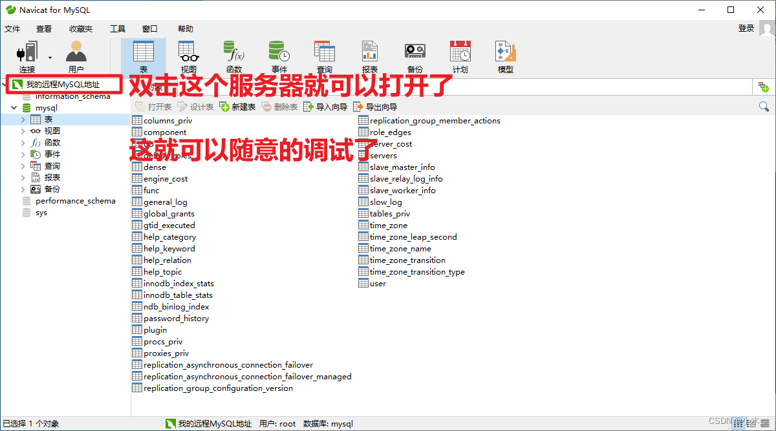Select the Query (查询) toolbar icon

point(324,57)
